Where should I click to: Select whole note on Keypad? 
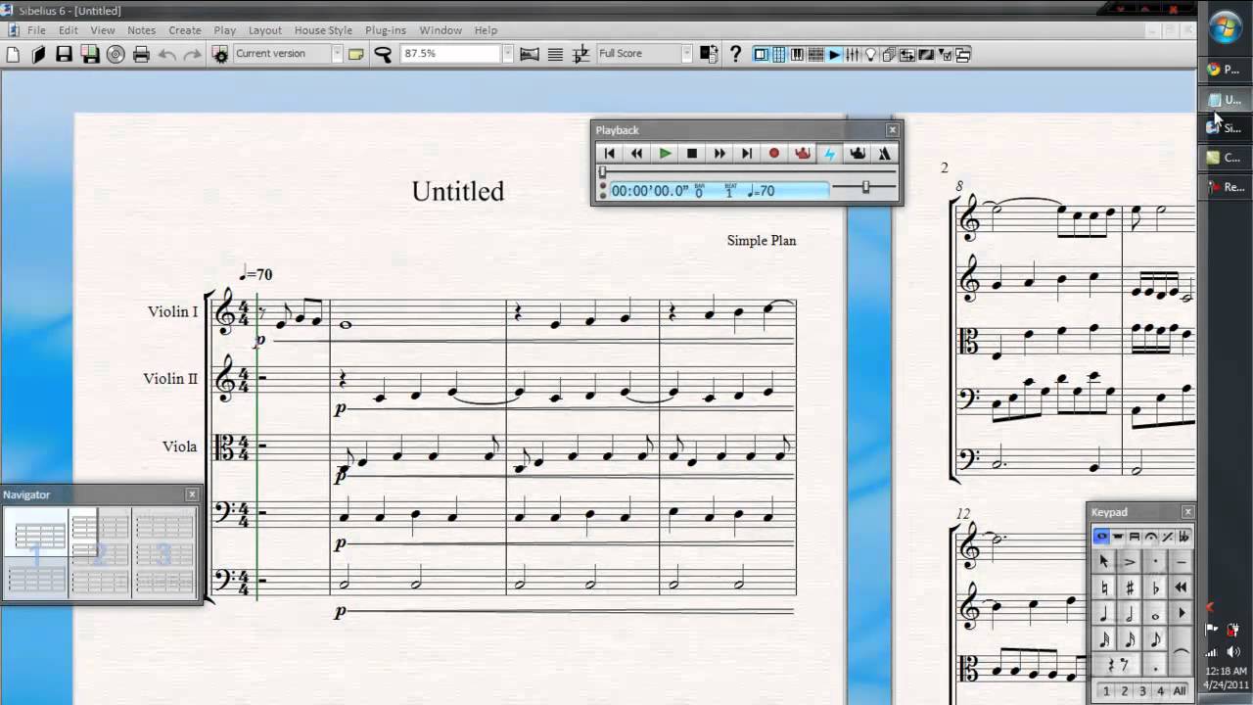[1155, 613]
